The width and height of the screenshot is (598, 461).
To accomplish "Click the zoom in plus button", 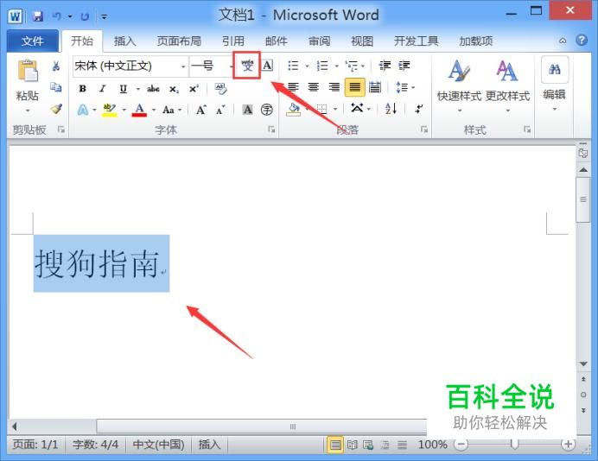I will [x=569, y=445].
